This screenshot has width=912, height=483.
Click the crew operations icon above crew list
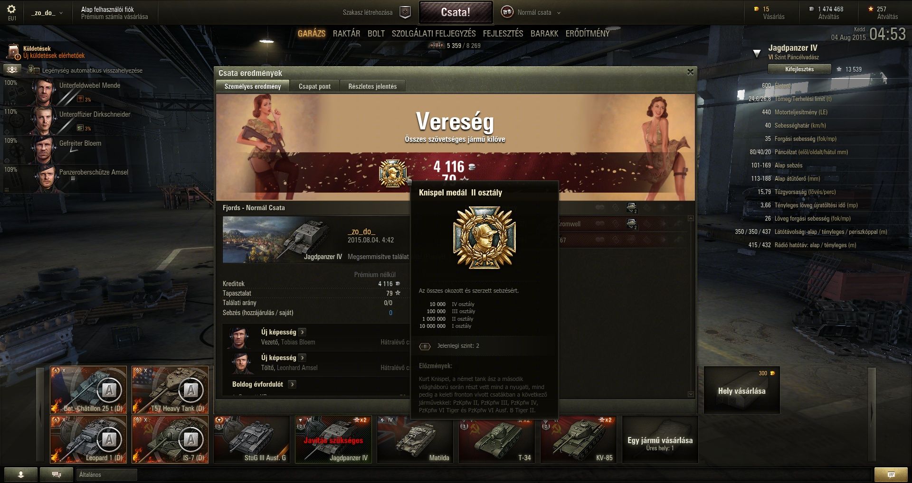coord(12,70)
